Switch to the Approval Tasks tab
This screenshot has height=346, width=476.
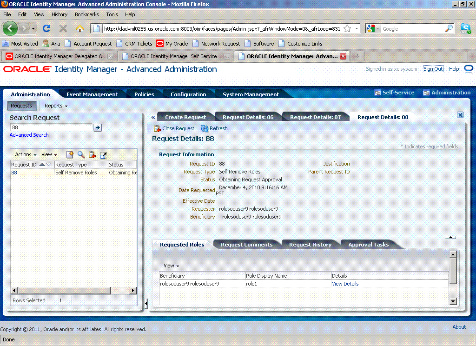pyautogui.click(x=368, y=244)
